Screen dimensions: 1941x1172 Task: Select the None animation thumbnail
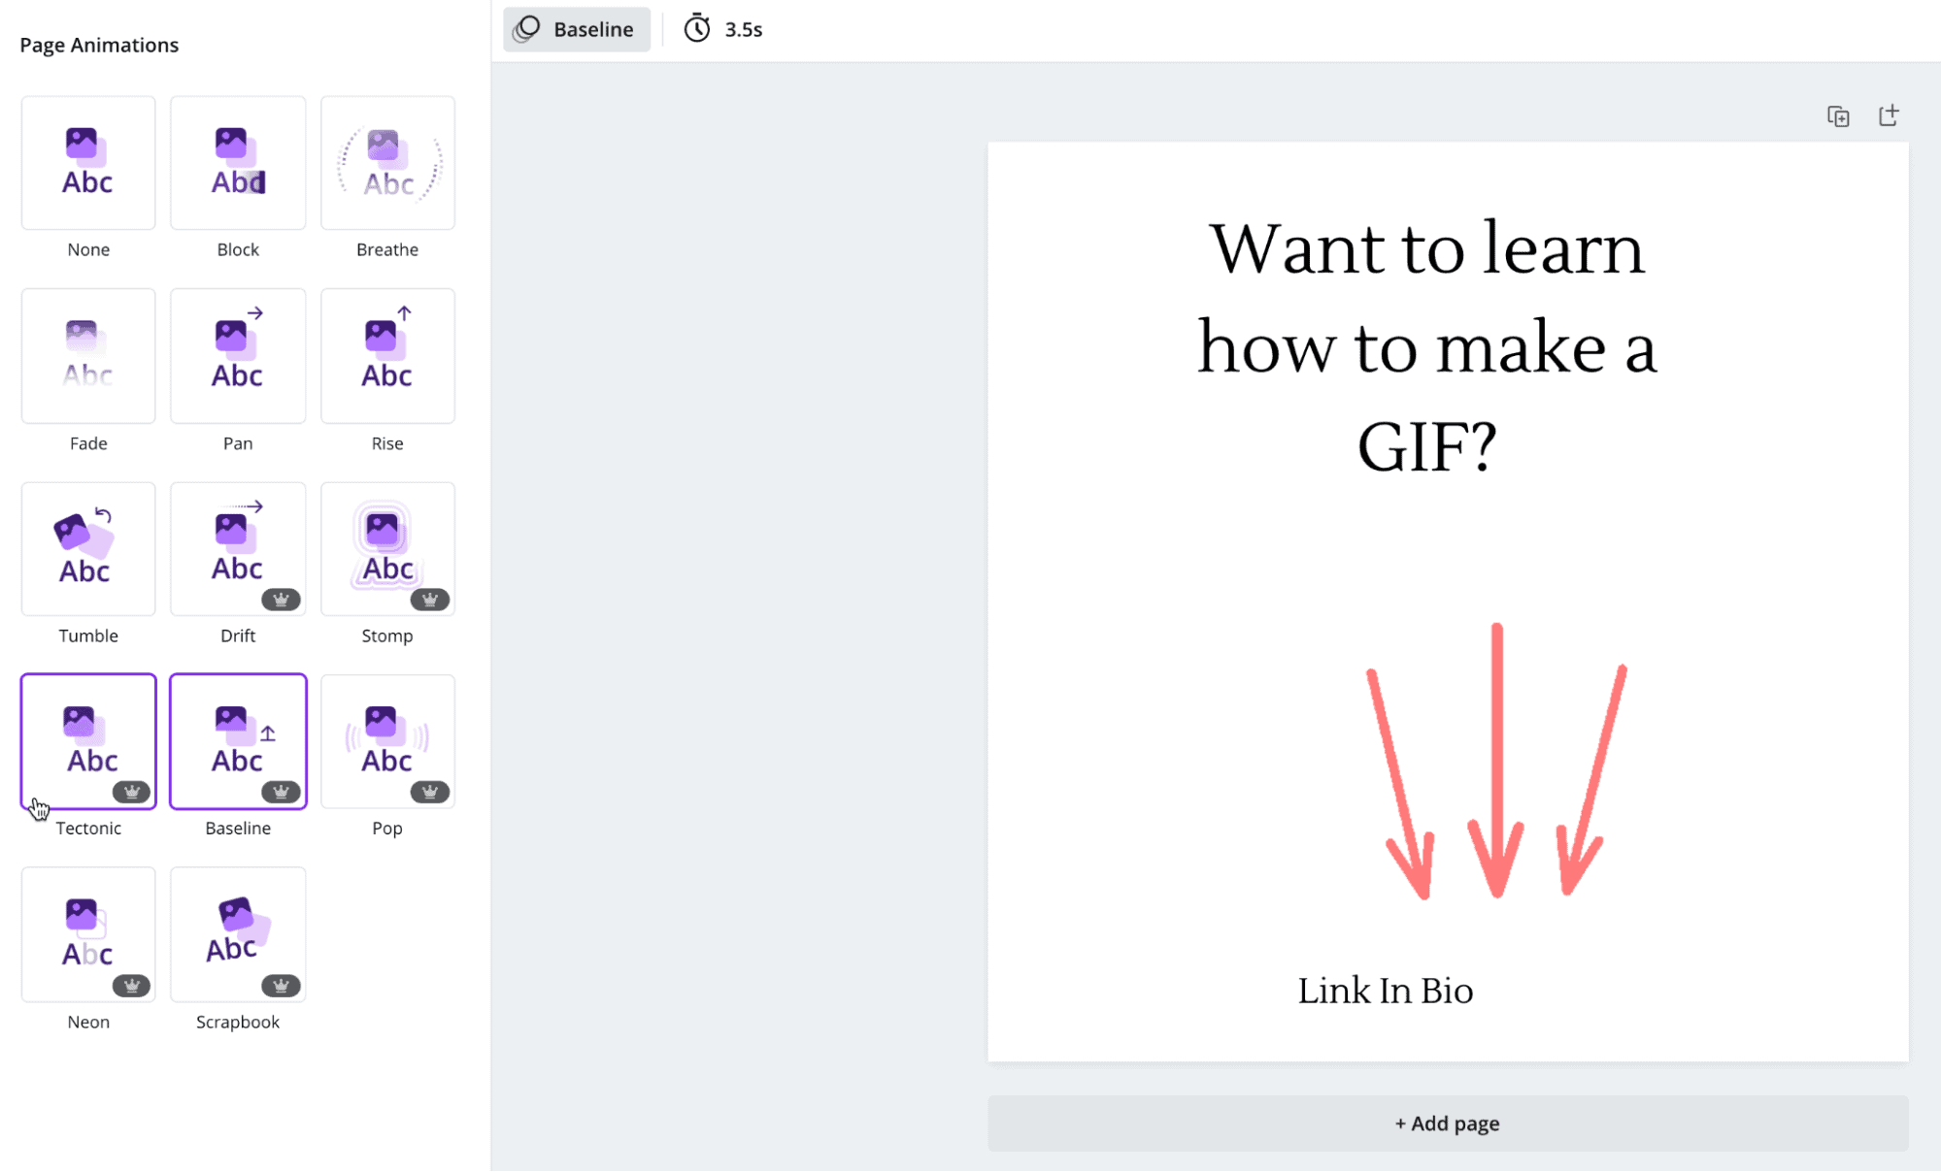[88, 163]
